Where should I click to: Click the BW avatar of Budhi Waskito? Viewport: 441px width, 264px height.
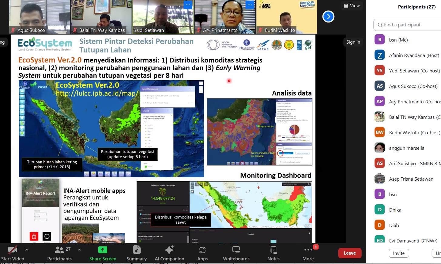coord(380,132)
